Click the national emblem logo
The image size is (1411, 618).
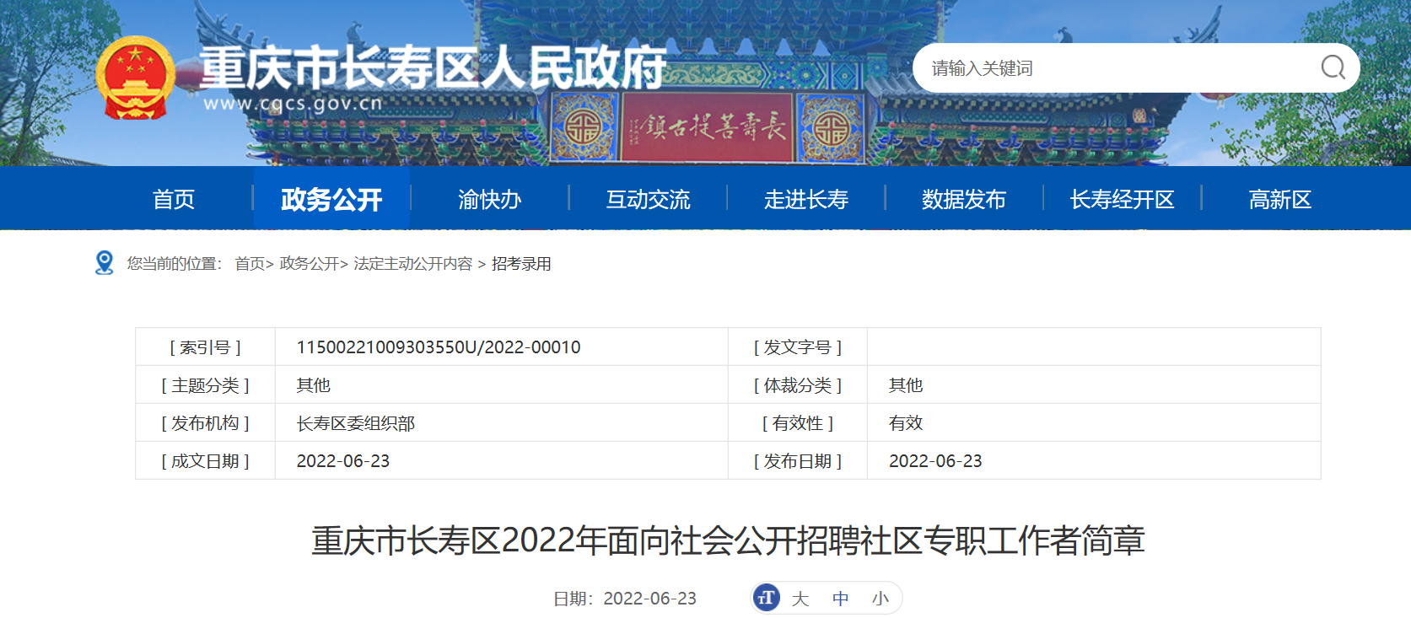click(x=135, y=78)
